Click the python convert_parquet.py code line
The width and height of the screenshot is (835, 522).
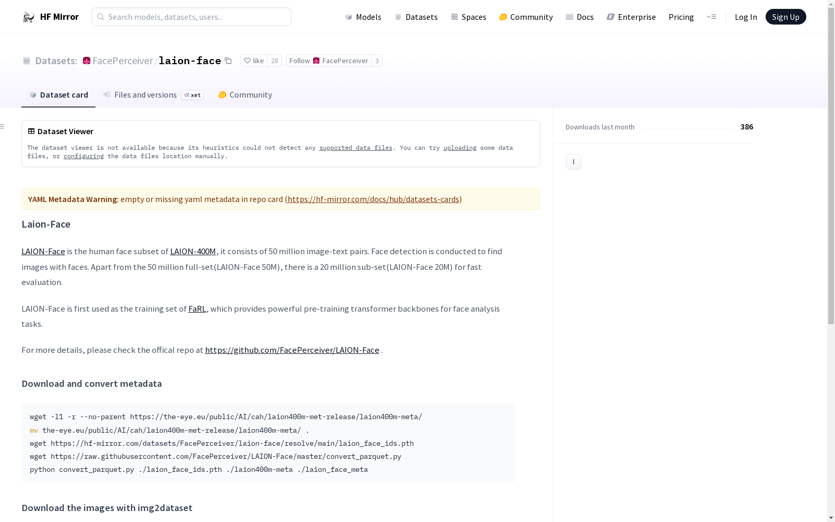point(199,469)
